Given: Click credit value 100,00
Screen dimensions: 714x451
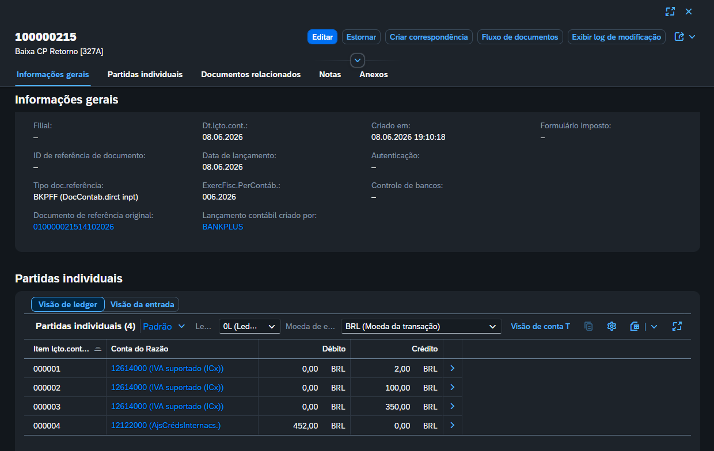Looking at the screenshot, I should [x=398, y=388].
